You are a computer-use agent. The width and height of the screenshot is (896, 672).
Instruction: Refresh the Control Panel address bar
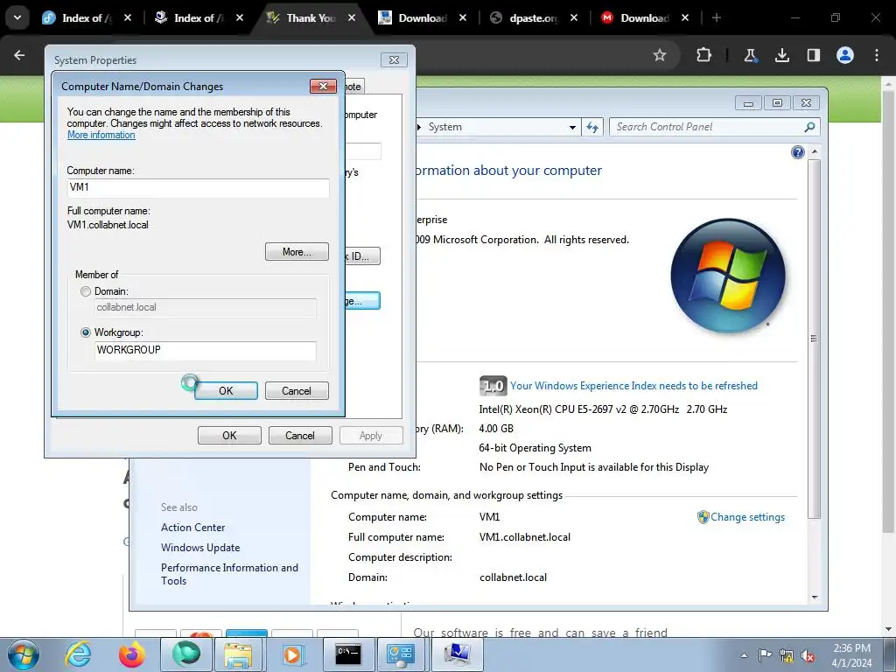pyautogui.click(x=592, y=127)
